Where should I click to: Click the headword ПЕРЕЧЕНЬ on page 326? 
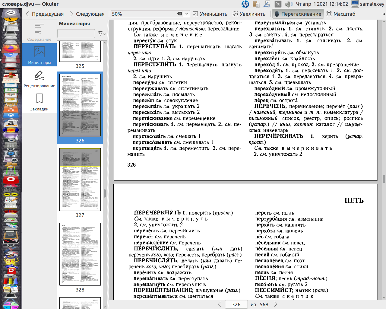pyautogui.click(x=271, y=106)
